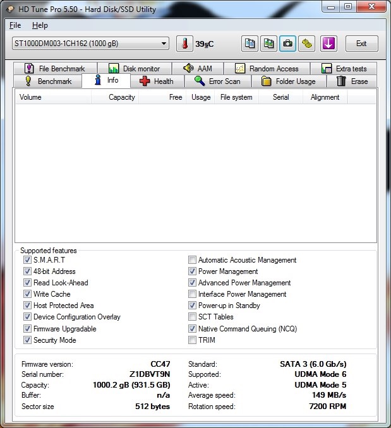Switch to the Folder Usage tab

(x=289, y=81)
